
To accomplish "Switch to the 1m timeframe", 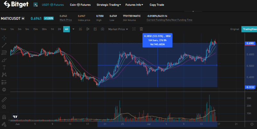I will click(x=12, y=29).
